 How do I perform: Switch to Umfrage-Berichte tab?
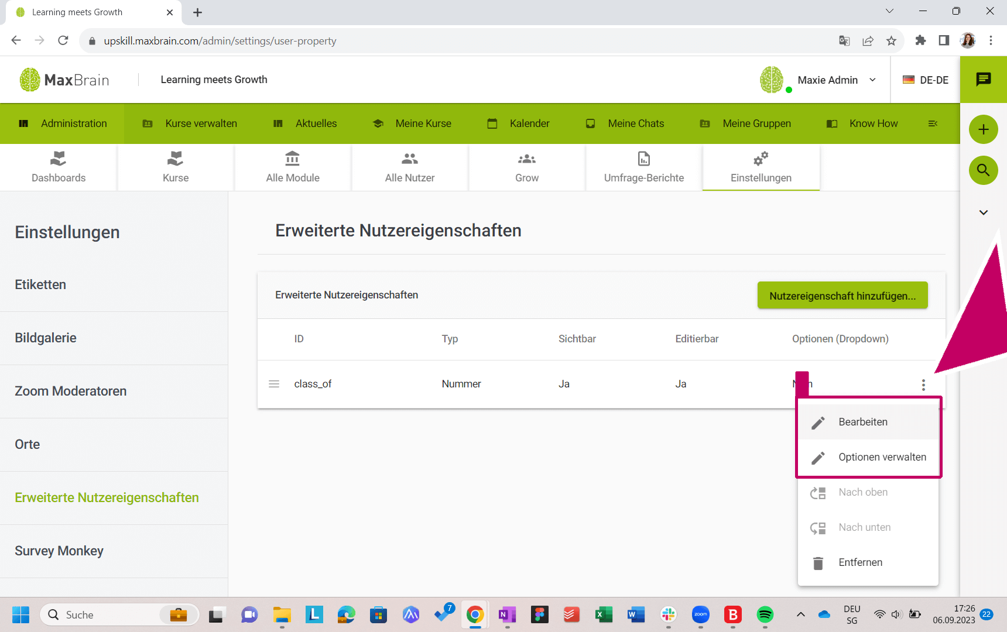pos(644,167)
